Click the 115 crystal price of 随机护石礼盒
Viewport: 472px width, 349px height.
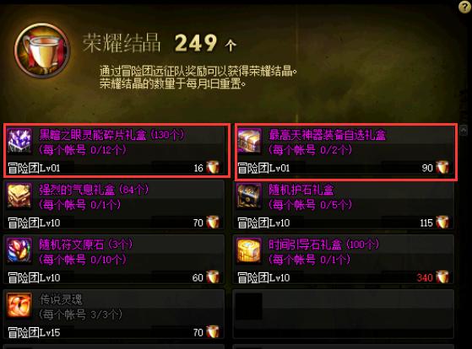426,223
